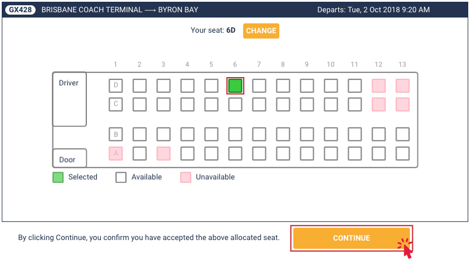
Task: Click unavailable seat 1A near the door
Action: click(115, 154)
